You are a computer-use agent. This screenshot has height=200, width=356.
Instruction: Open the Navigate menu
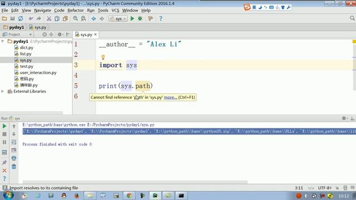[42, 11]
